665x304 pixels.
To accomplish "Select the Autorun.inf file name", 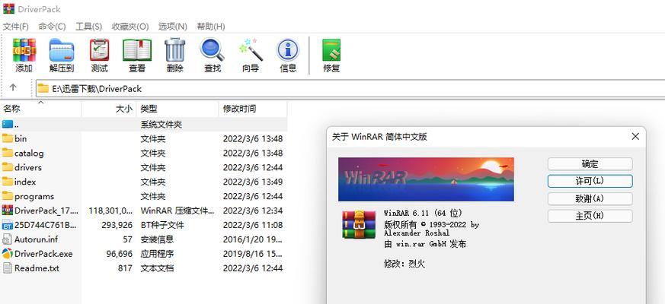I will [x=36, y=239].
